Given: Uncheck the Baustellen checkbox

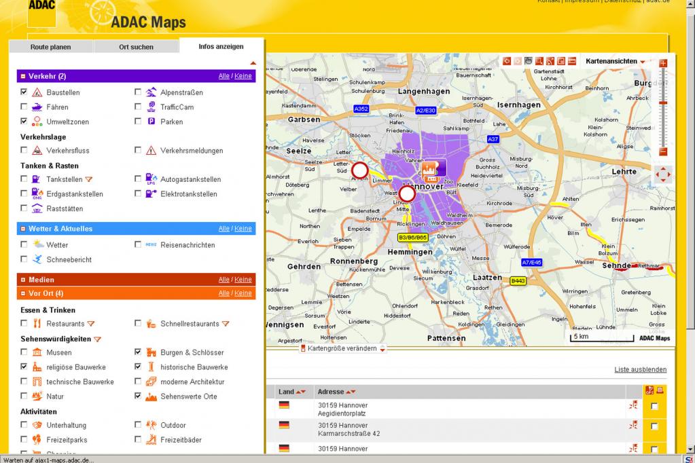Looking at the screenshot, I should pyautogui.click(x=24, y=92).
